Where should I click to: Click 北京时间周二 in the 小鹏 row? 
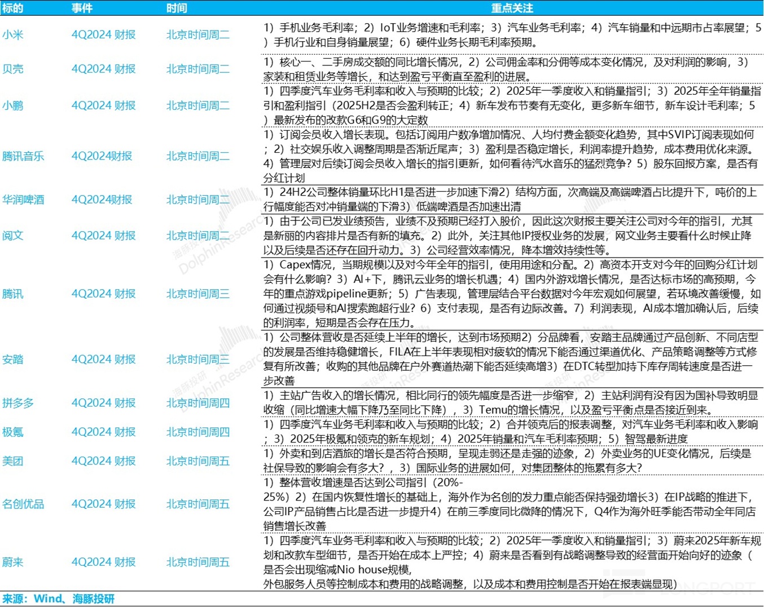[198, 105]
